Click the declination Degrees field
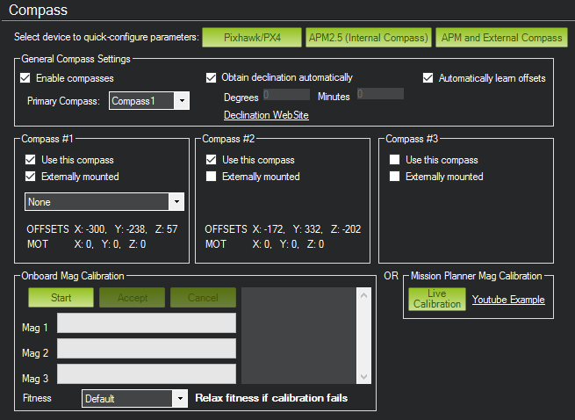Image resolution: width=575 pixels, height=420 pixels. 286,94
